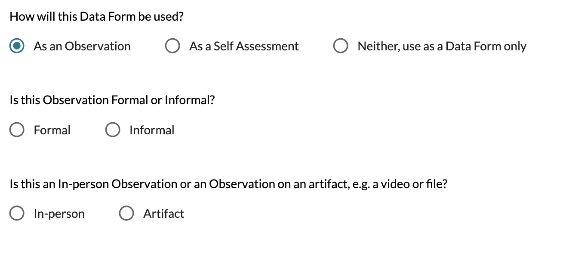
Task: Mark the observation as Informal
Action: 112,130
